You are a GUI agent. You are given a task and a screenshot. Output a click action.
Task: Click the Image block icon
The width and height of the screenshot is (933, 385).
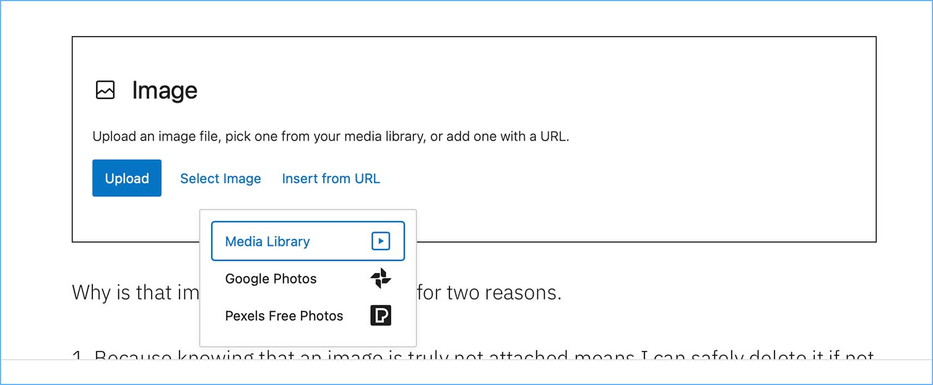[x=105, y=90]
